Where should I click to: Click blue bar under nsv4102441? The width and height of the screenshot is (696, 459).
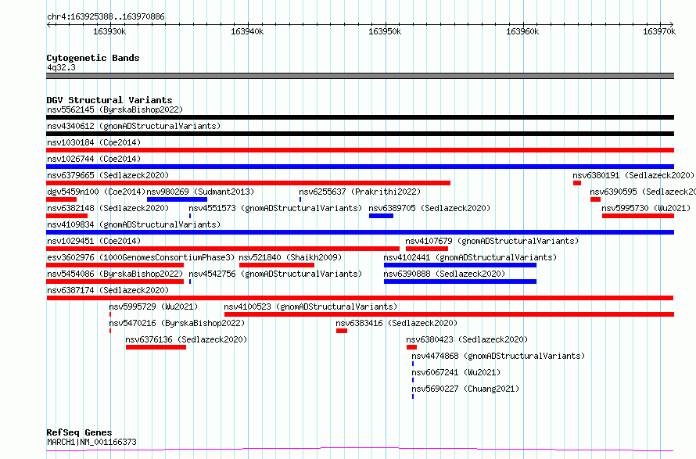point(460,265)
